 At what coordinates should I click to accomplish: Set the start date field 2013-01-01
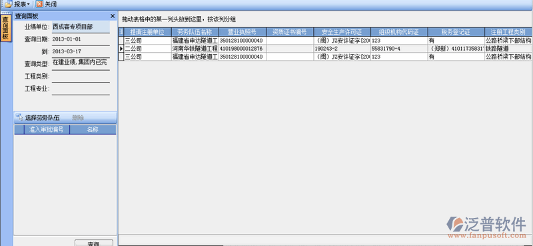point(81,39)
